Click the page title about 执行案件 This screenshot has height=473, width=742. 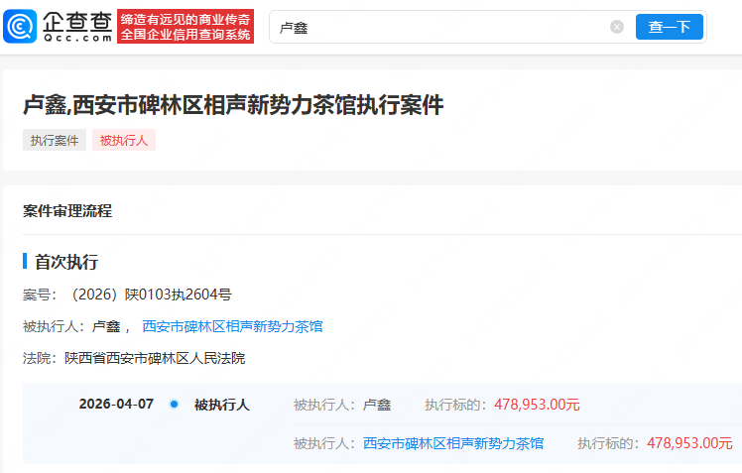point(233,105)
